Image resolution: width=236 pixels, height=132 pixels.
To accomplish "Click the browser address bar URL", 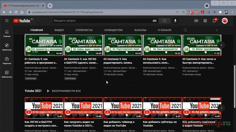I will click(x=67, y=12).
